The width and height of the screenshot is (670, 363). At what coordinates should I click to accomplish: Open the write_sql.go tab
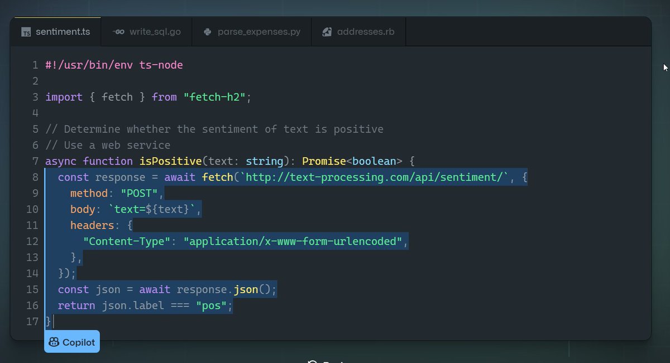coord(146,32)
